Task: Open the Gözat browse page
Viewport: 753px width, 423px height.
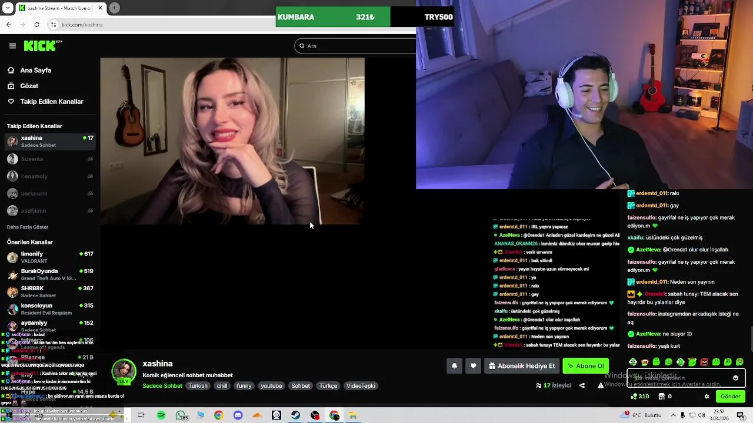Action: point(29,86)
